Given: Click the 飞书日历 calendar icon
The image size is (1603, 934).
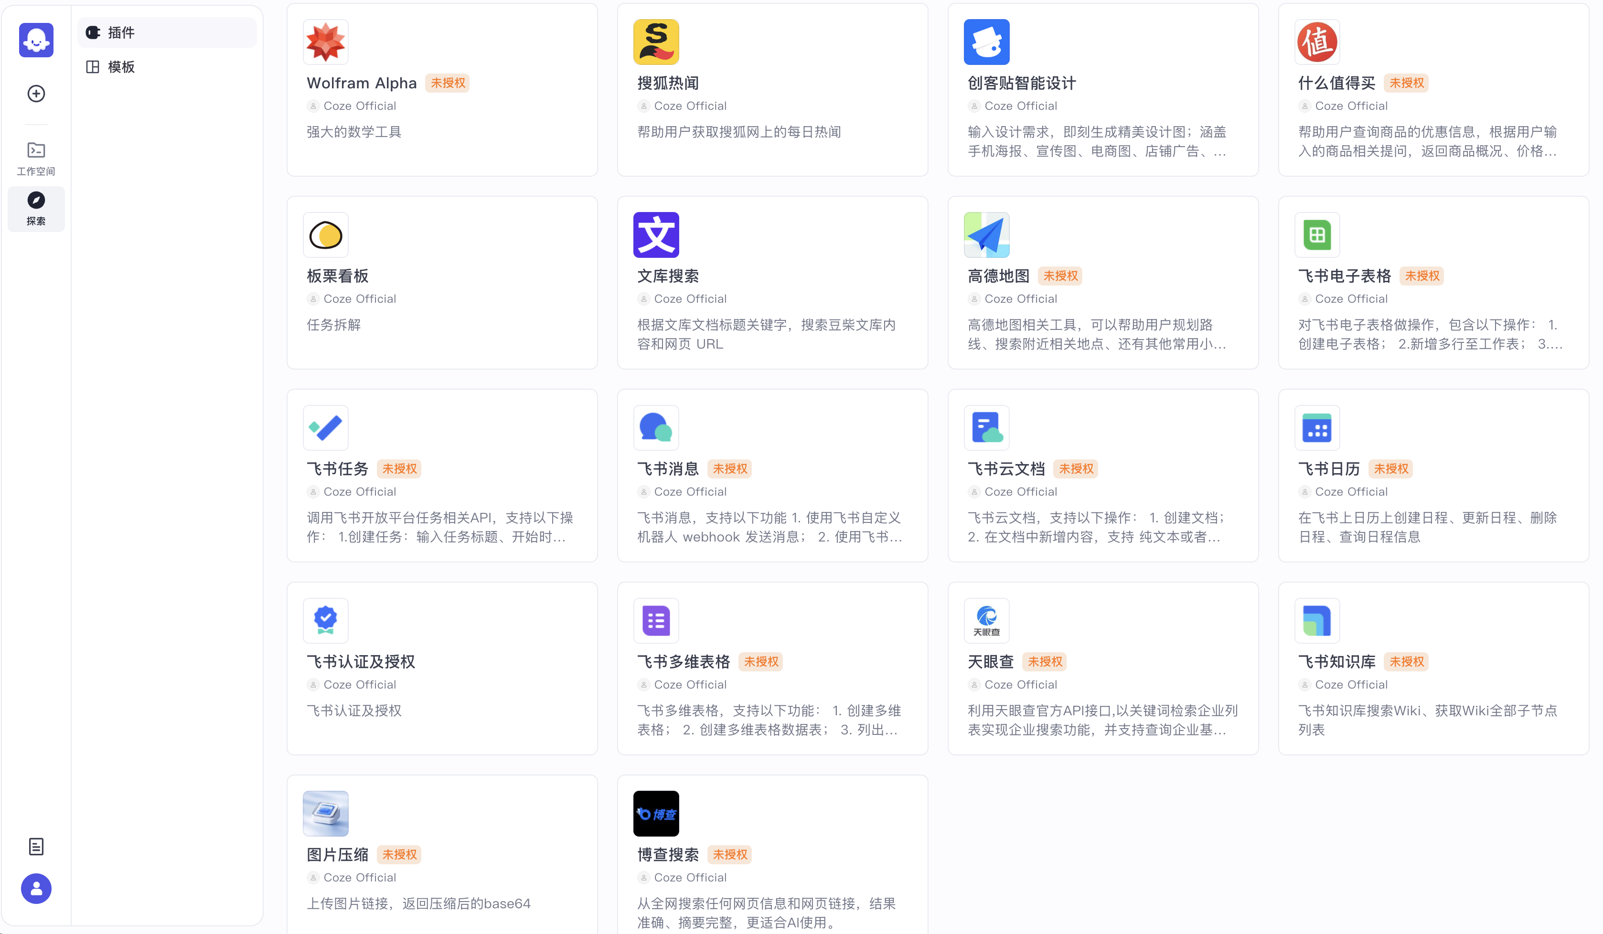Looking at the screenshot, I should [x=1317, y=428].
